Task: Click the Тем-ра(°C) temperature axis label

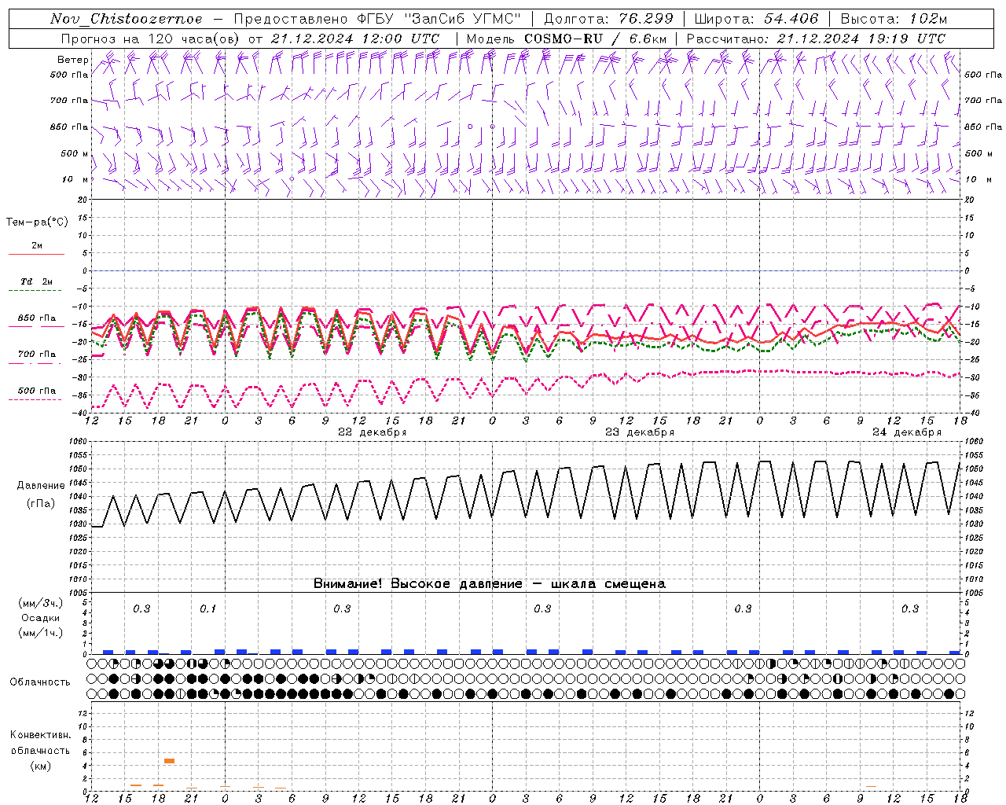Action: tap(37, 222)
